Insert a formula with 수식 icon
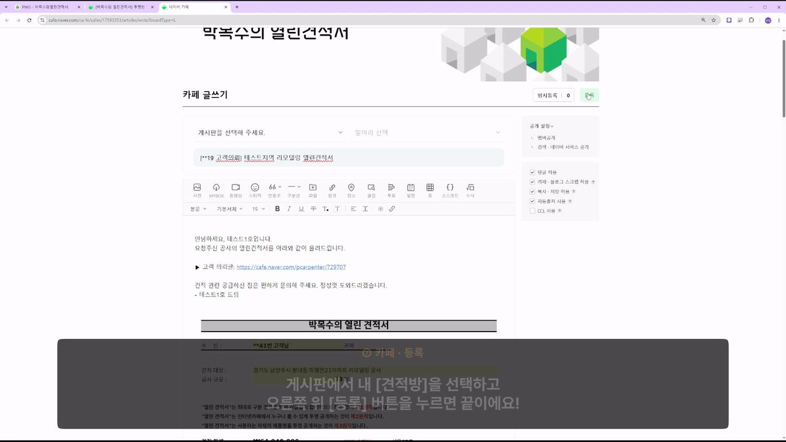Screen dimensions: 786x442 470,190
